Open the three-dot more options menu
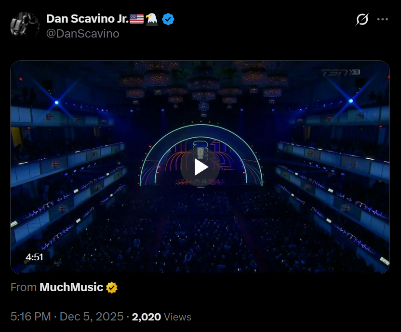The height and width of the screenshot is (332, 401). tap(383, 19)
